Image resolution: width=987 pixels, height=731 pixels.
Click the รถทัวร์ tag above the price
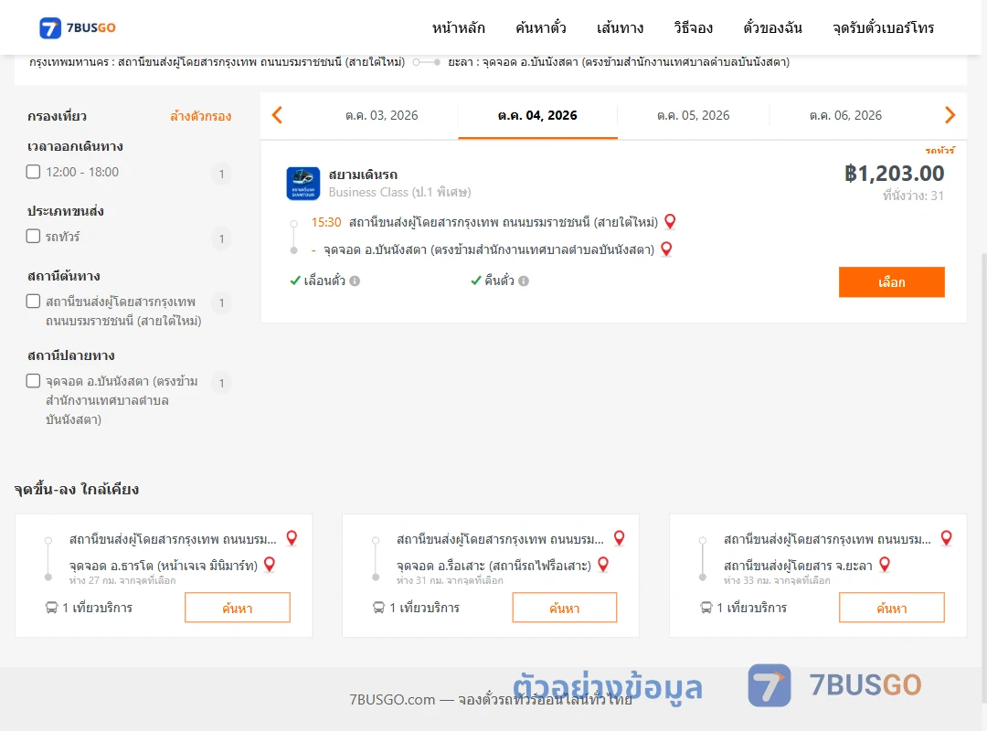(x=939, y=151)
